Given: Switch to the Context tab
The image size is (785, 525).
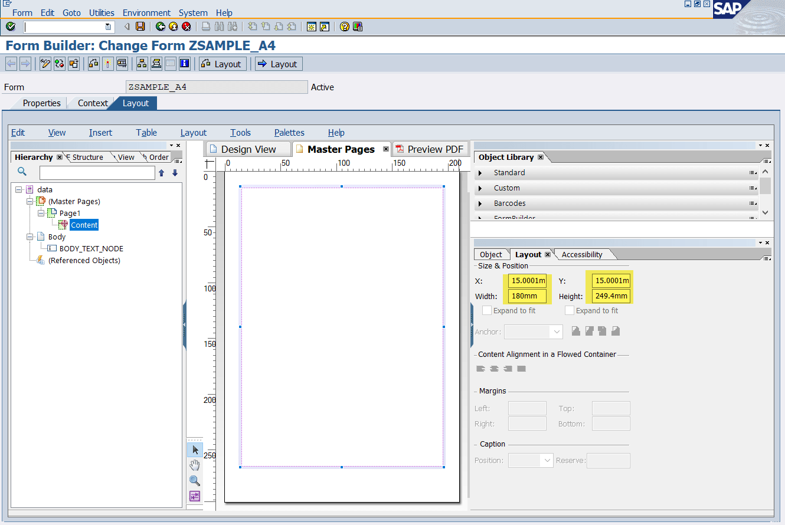Looking at the screenshot, I should [x=93, y=103].
